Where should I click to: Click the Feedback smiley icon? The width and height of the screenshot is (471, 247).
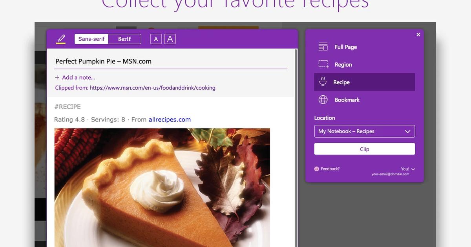317,169
